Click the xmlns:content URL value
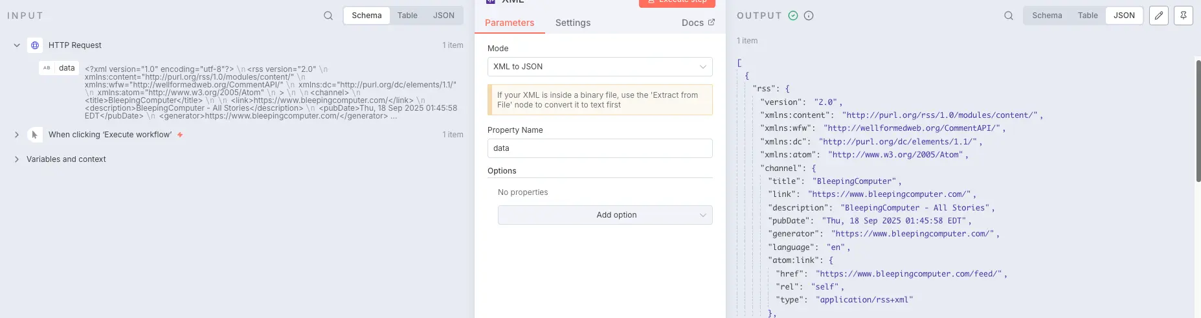 click(x=940, y=115)
